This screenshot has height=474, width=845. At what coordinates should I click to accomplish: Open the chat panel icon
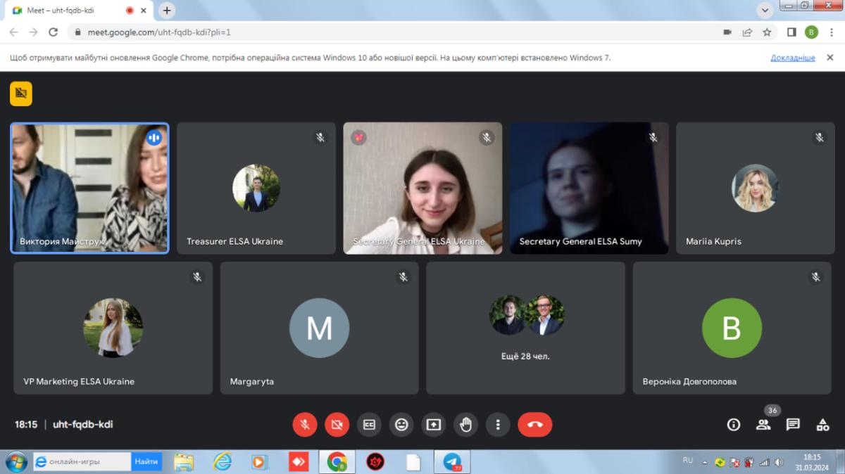coord(793,425)
